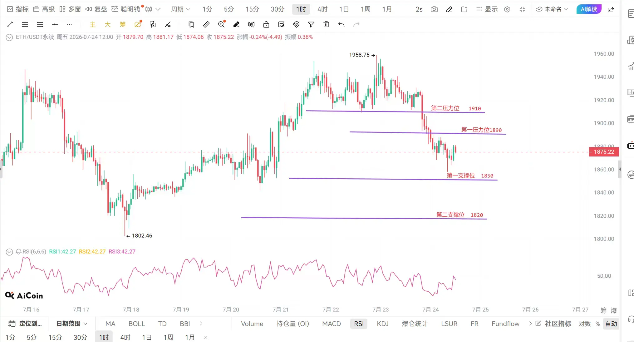Collapse the RSI(6,6,6) indicator pane chevron
This screenshot has width=634, height=342.
[9, 252]
